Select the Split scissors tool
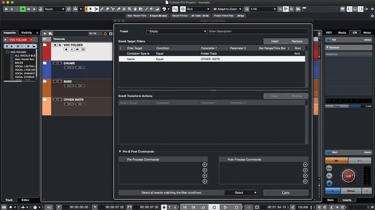 coord(112,9)
